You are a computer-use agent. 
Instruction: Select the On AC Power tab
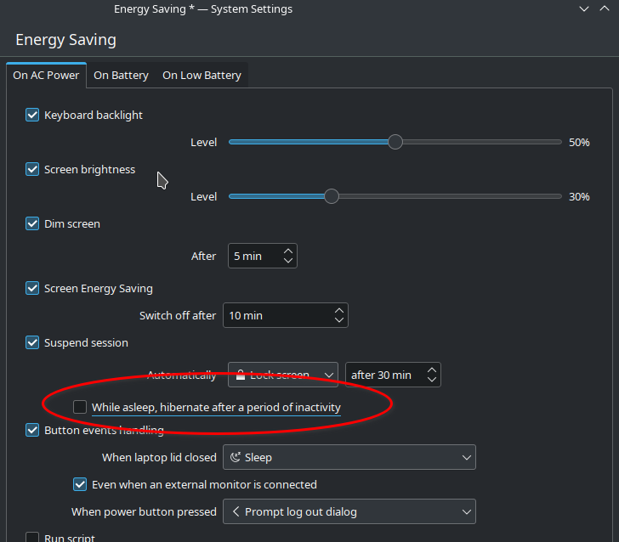(46, 75)
